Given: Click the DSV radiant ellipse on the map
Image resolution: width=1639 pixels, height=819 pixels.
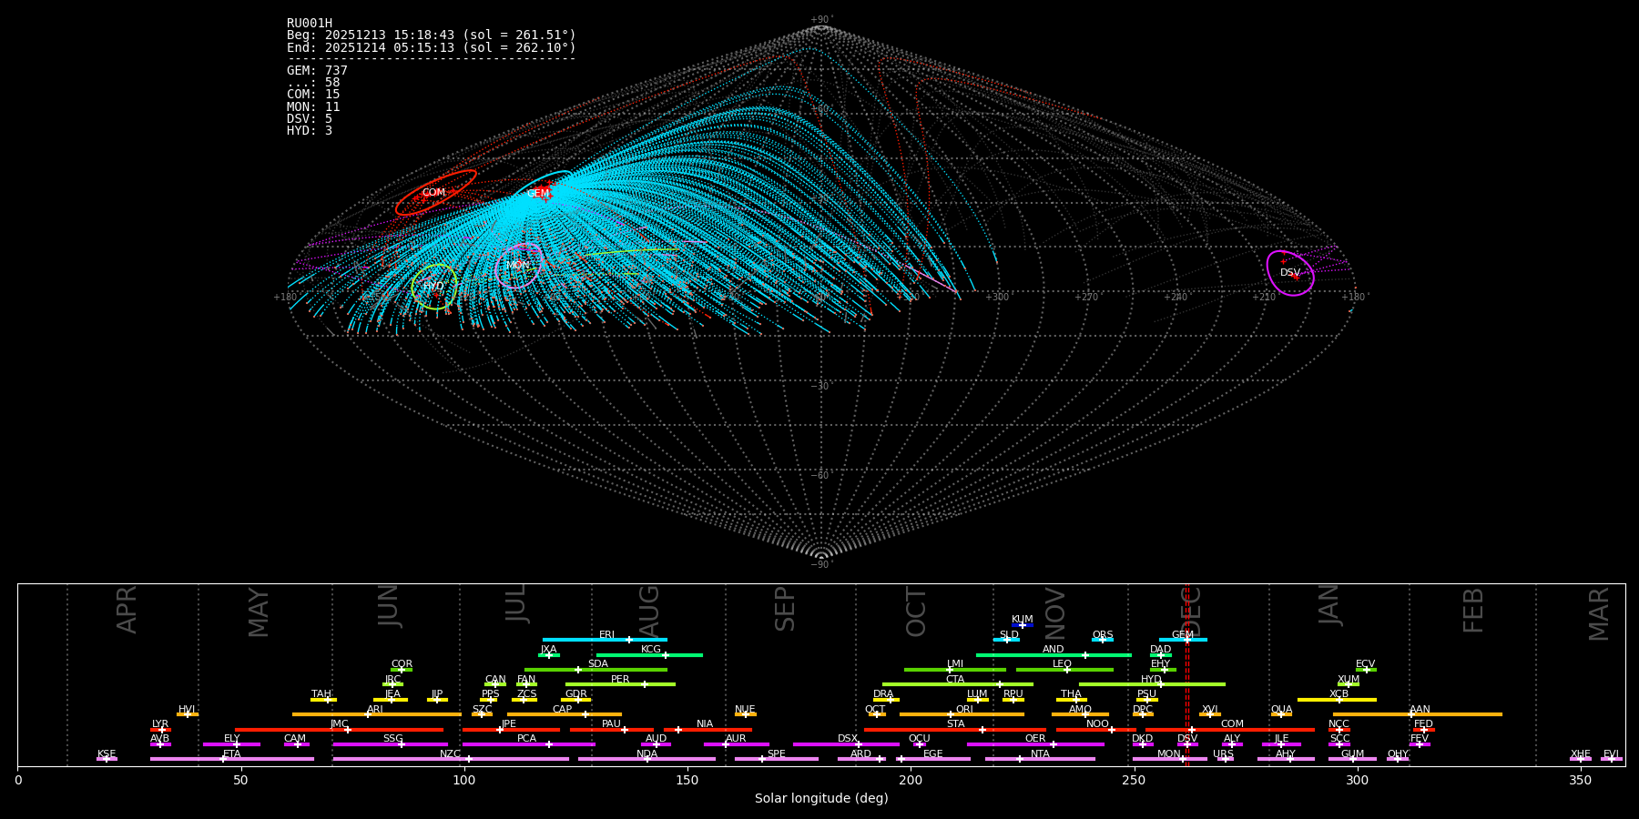Looking at the screenshot, I should [x=1290, y=273].
